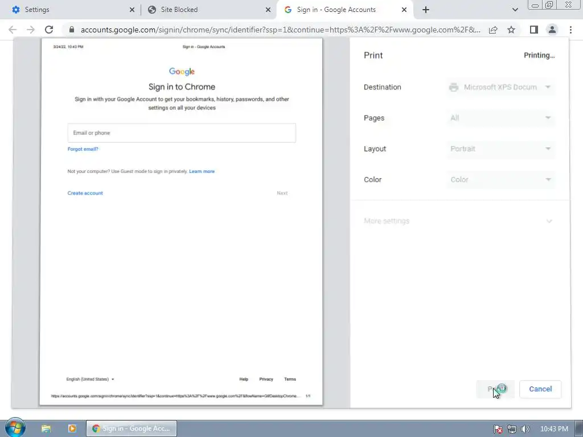583x437 pixels.
Task: Click the network tray icon
Action: [512, 429]
